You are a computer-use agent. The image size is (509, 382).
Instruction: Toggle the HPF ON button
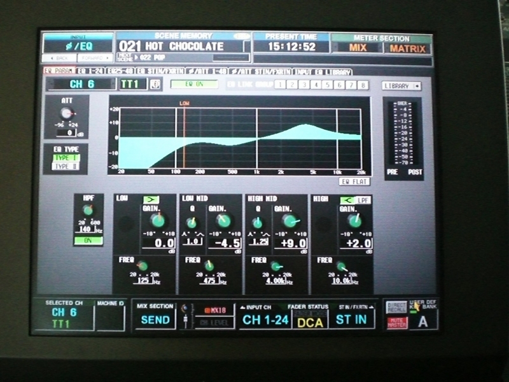[x=88, y=241]
